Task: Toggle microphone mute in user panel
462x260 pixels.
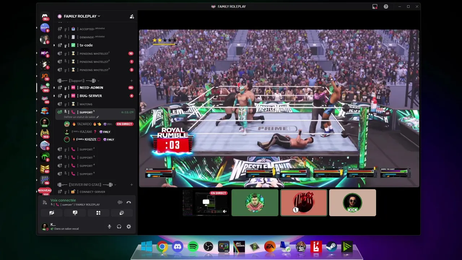Action: tap(109, 226)
